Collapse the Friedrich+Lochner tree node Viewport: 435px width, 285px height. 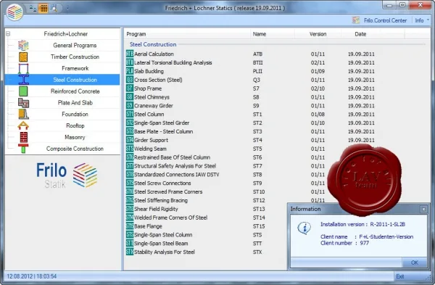click(8, 34)
